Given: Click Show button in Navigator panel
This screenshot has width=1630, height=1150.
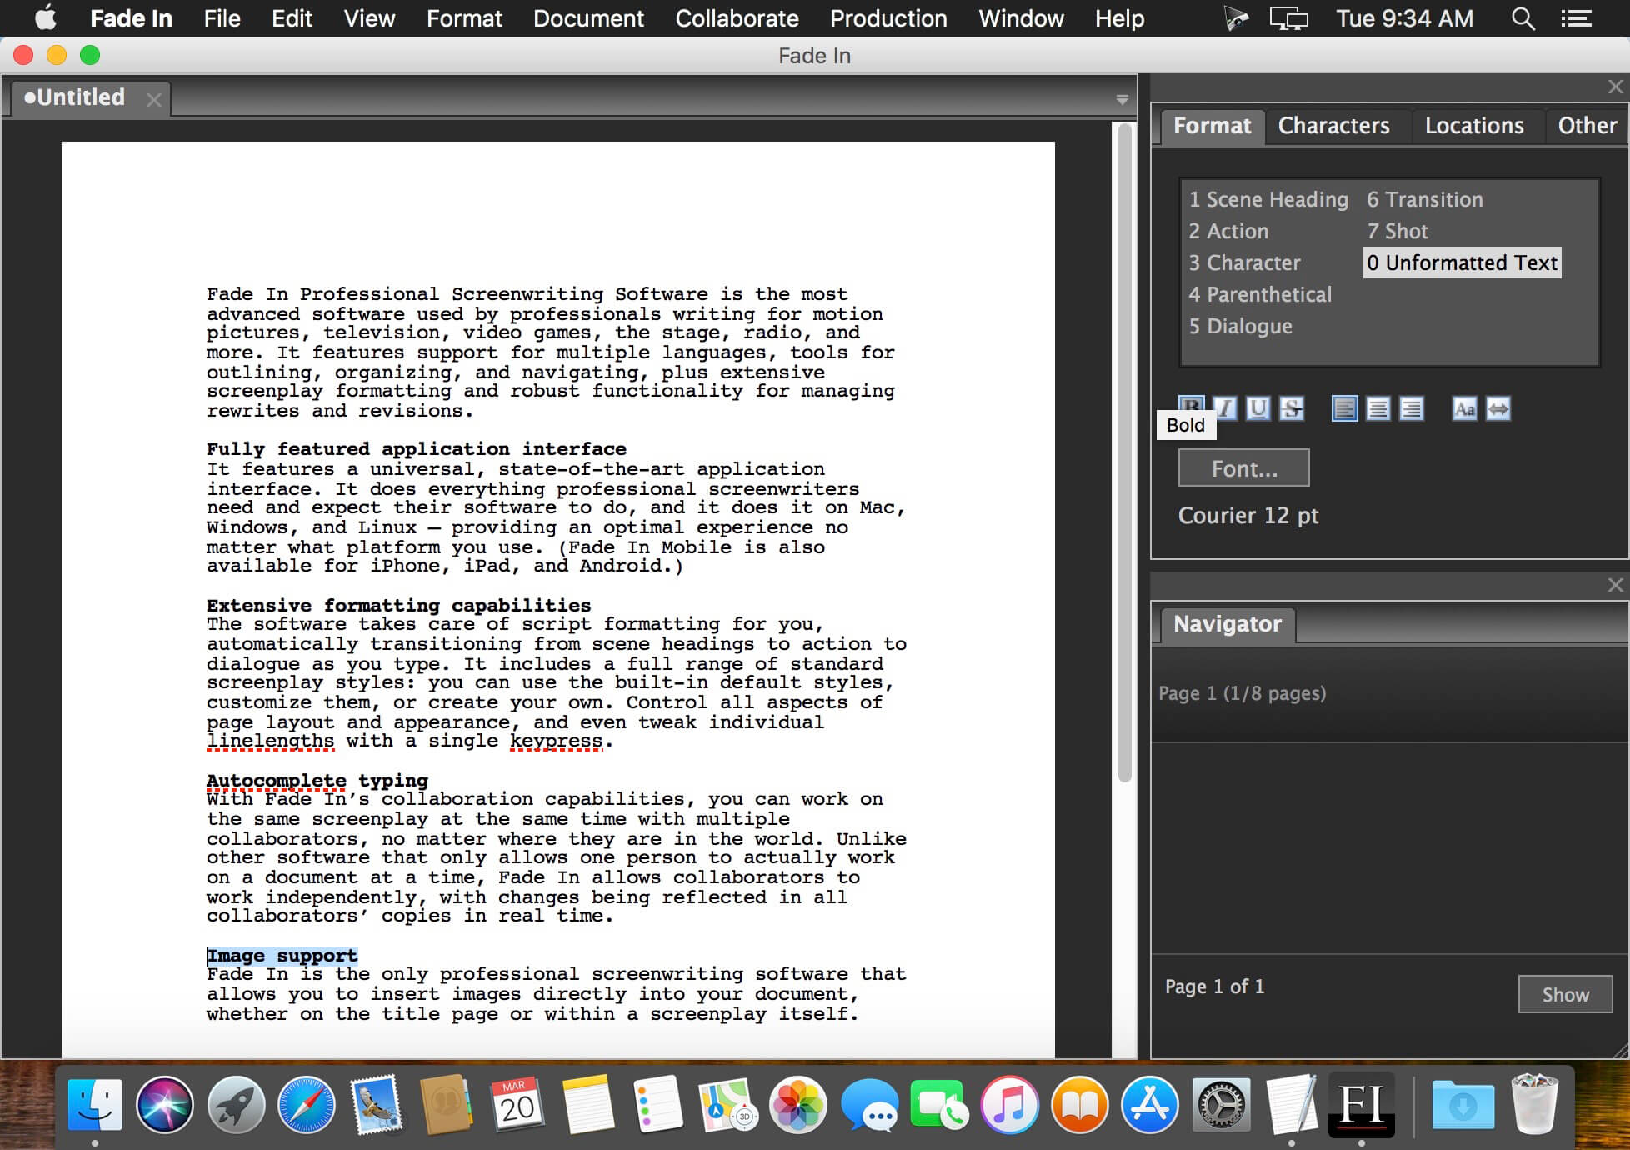Looking at the screenshot, I should [1565, 993].
